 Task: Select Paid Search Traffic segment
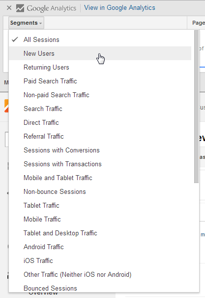click(x=100, y=81)
